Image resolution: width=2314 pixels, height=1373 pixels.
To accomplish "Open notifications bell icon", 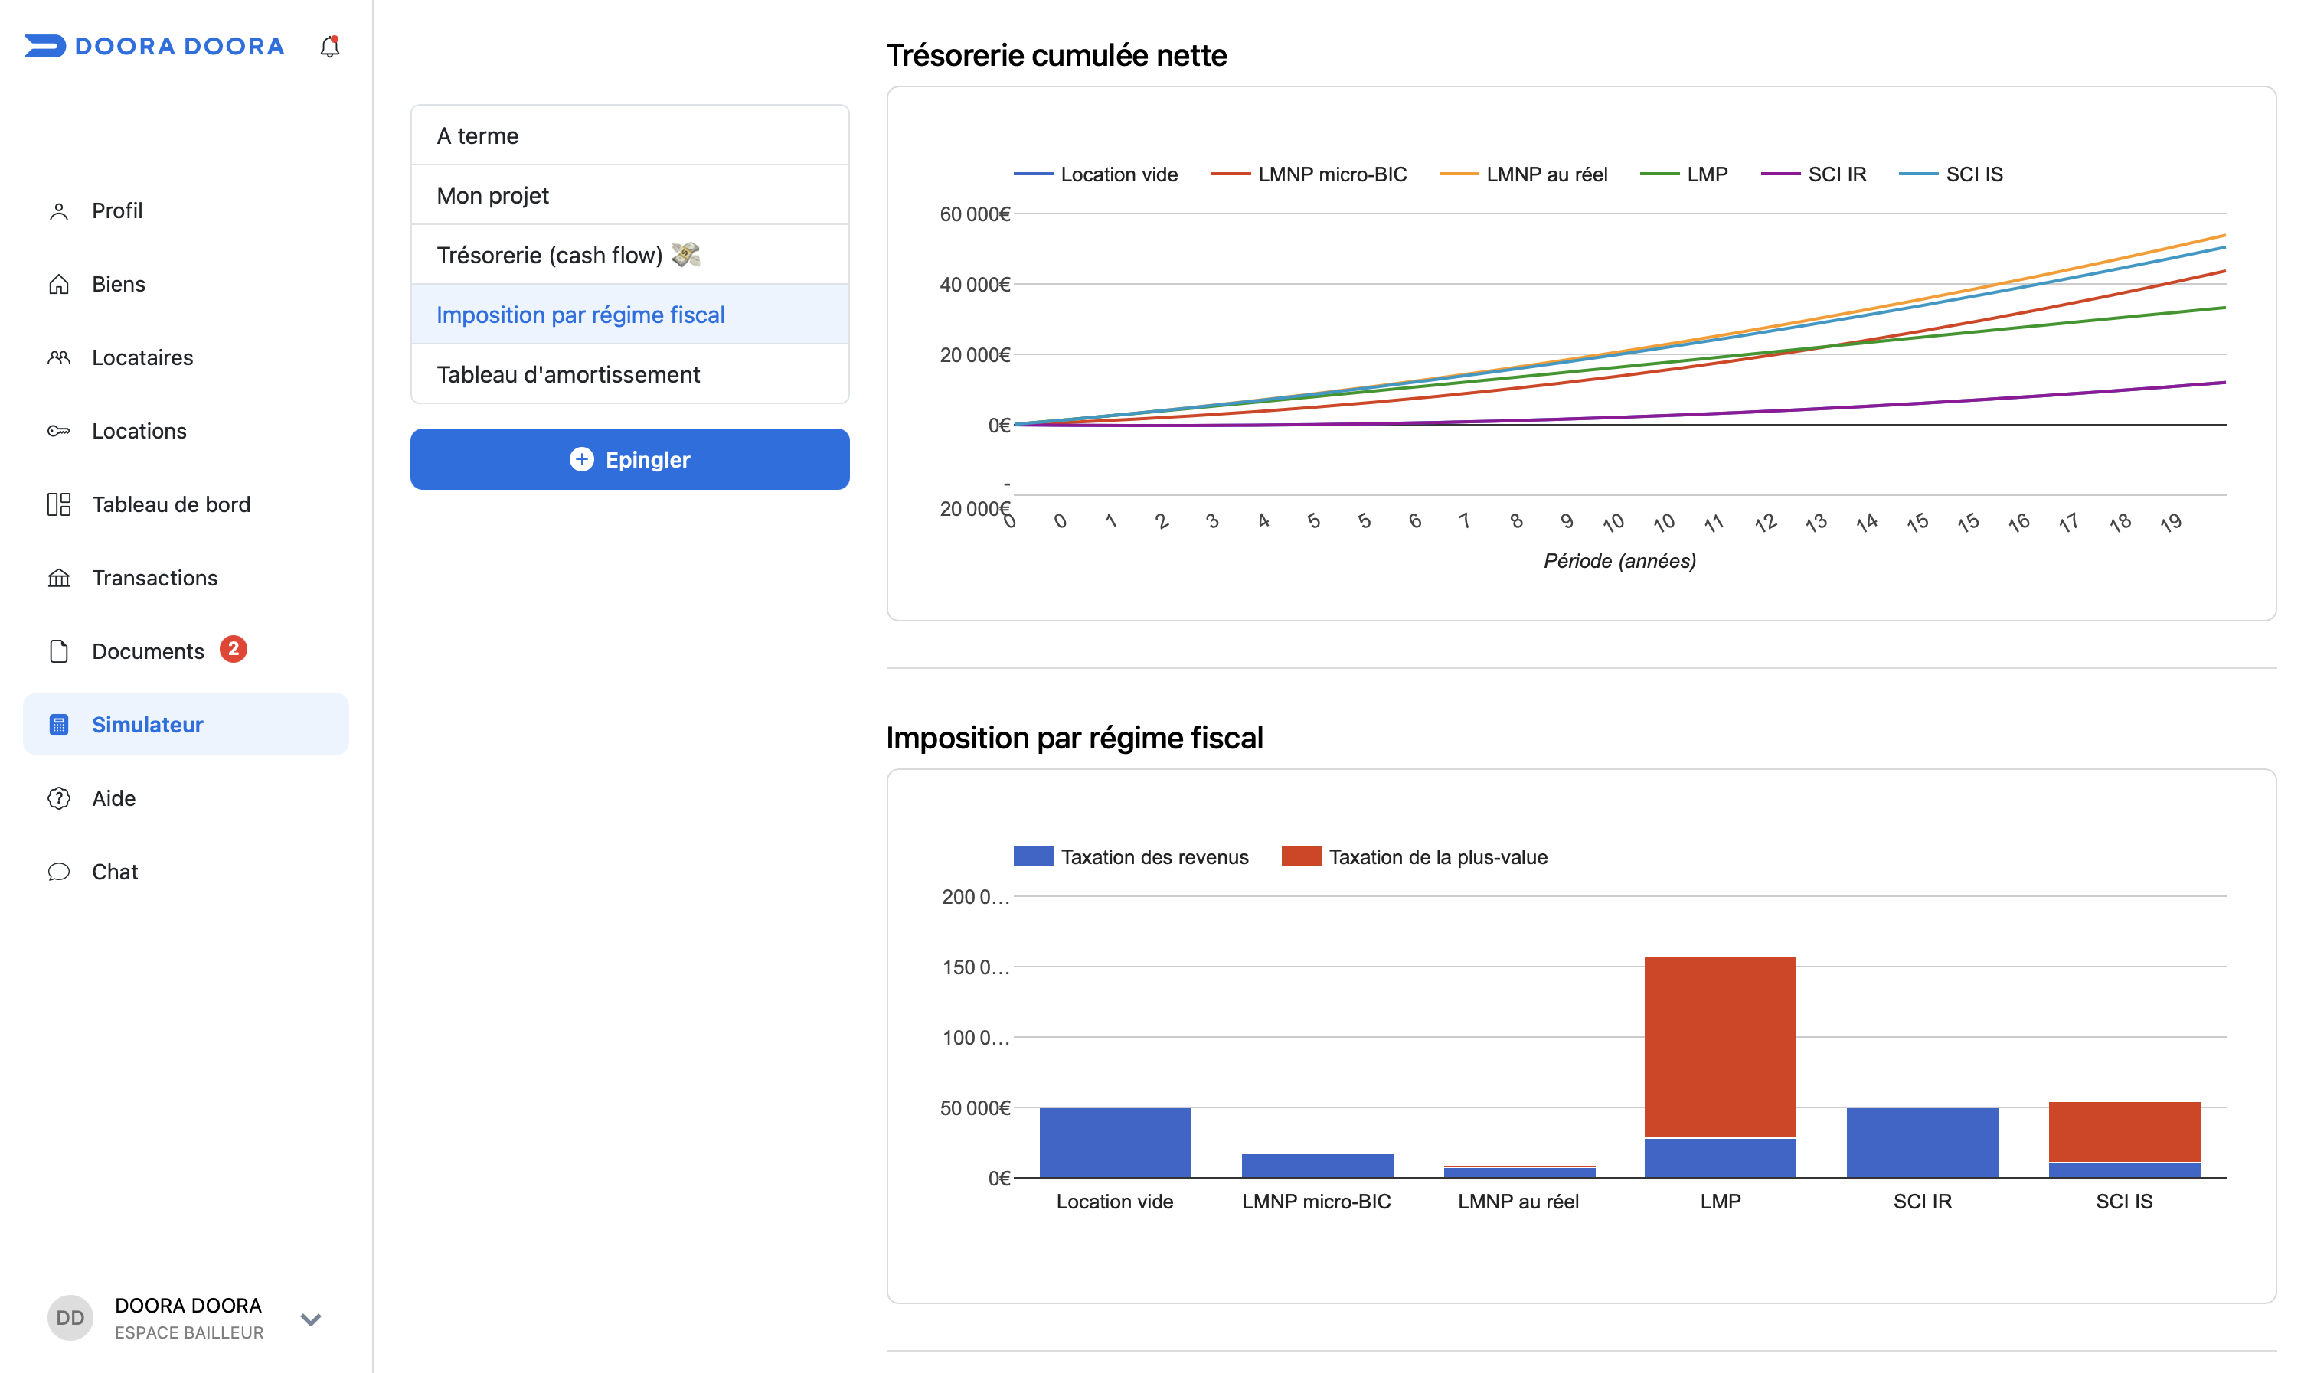I will tap(329, 46).
